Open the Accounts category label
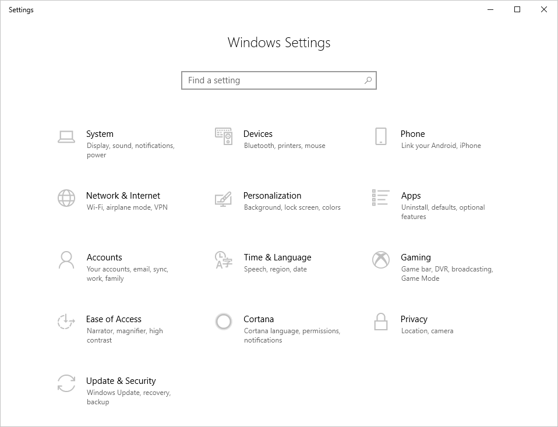 pos(104,257)
